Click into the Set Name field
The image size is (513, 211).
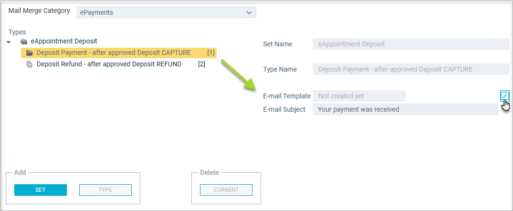[x=411, y=44]
